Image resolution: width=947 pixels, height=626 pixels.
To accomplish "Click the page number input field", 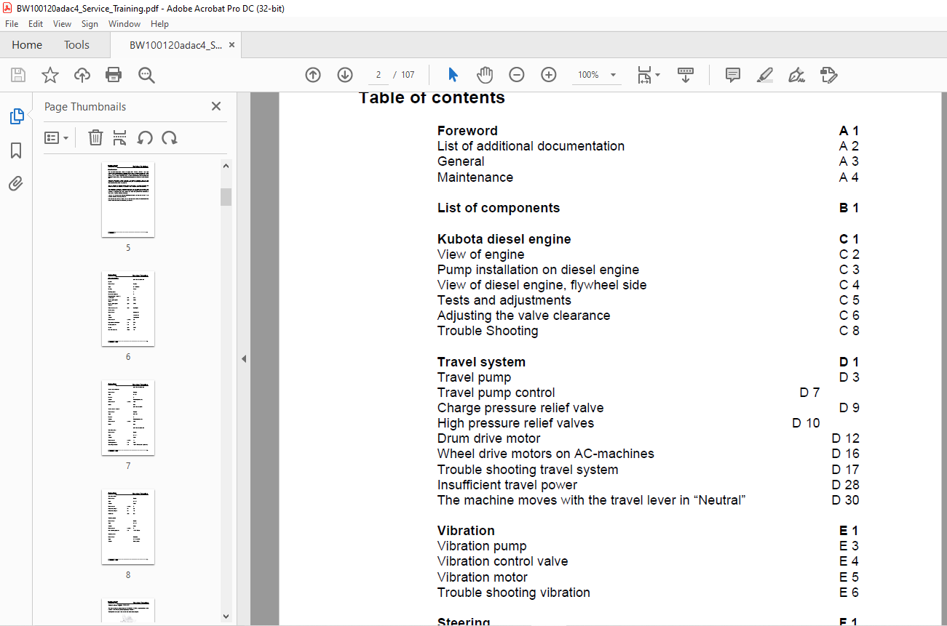I will pyautogui.click(x=379, y=75).
